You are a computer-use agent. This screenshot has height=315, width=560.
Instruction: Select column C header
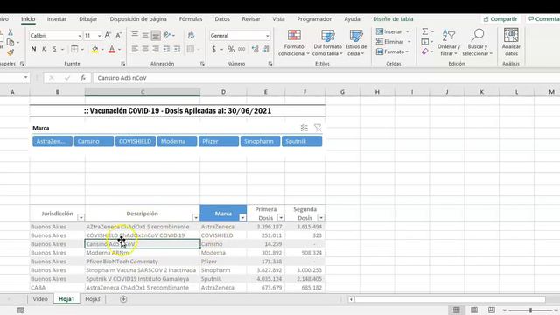point(143,92)
